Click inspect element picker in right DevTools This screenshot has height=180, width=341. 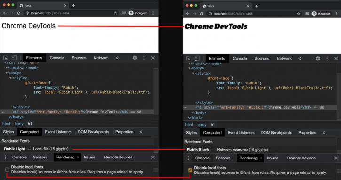[189, 59]
